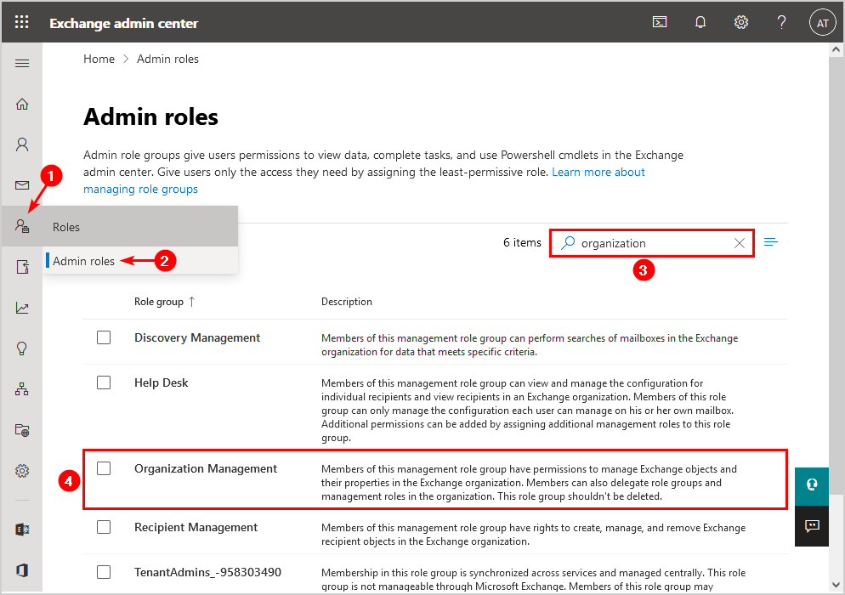Viewport: 845px width, 595px height.
Task: Select the Roles flyout menu item
Action: tap(140, 226)
